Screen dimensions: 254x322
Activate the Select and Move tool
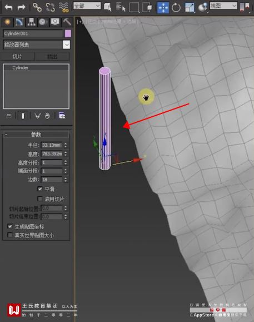(163, 8)
